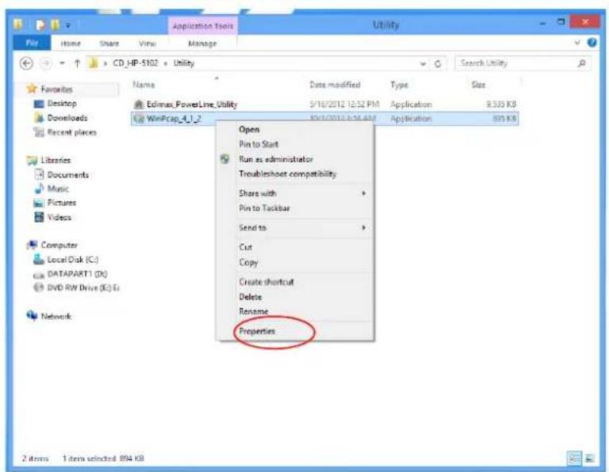Click the refresh button in address bar
This screenshot has width=609, height=472.
438,63
